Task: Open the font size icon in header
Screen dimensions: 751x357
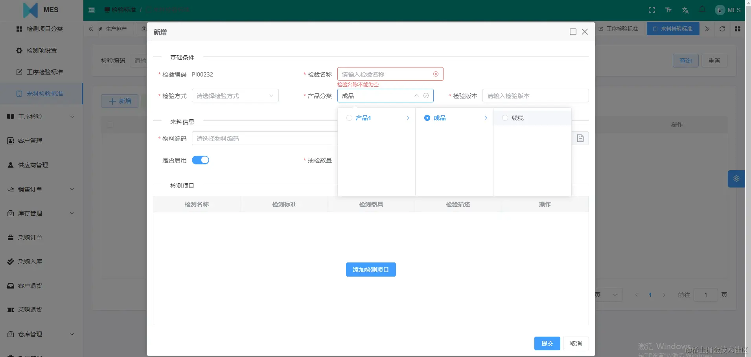Action: 668,10
